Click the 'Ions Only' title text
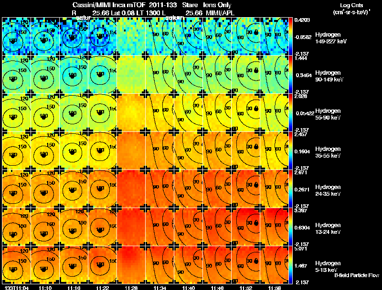 217,5
